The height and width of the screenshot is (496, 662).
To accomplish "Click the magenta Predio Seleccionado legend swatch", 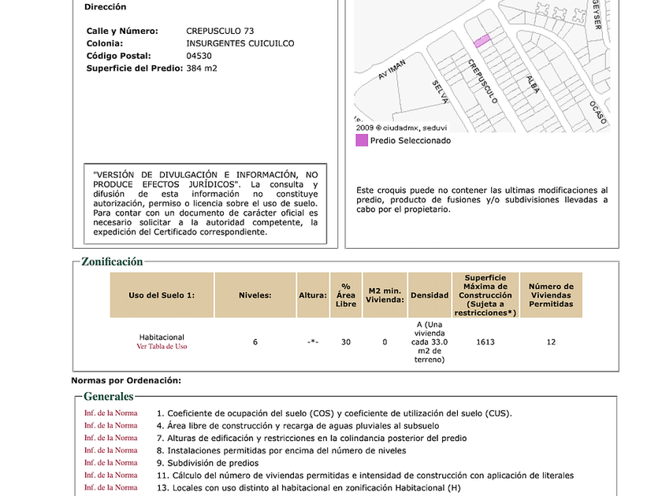I will (362, 140).
